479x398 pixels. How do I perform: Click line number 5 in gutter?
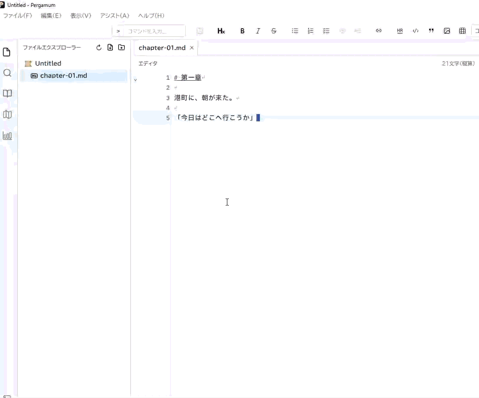[168, 118]
